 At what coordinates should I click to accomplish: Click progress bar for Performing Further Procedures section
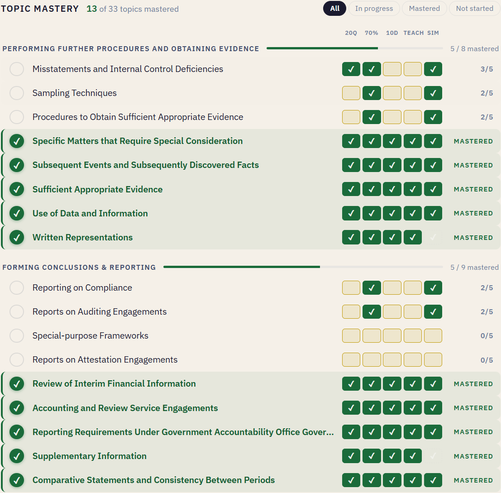point(355,48)
